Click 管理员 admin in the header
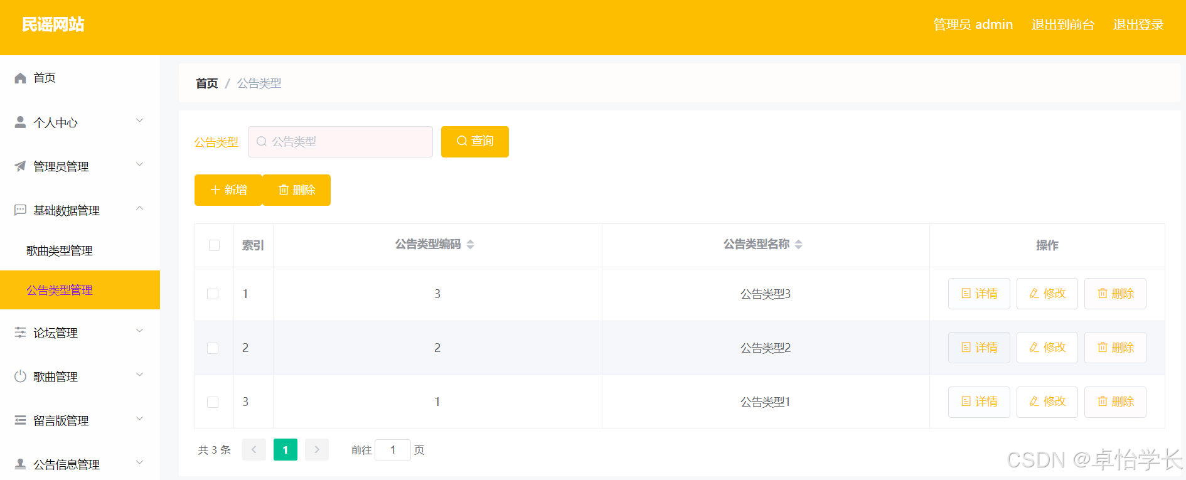 973,24
